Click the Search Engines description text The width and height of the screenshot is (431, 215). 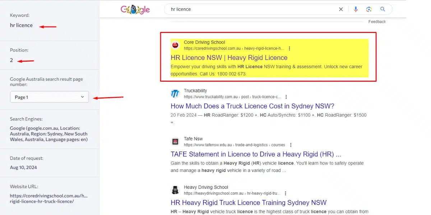coord(49,134)
